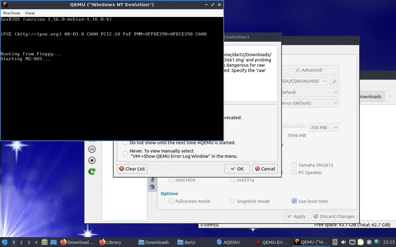This screenshot has height=247, width=396.
Task: Open the LXQt start menu icon
Action: click(5, 242)
